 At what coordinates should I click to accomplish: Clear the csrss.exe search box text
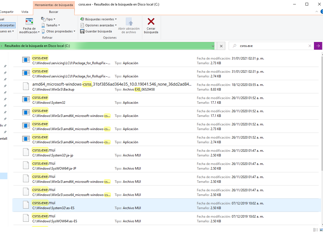point(310,46)
